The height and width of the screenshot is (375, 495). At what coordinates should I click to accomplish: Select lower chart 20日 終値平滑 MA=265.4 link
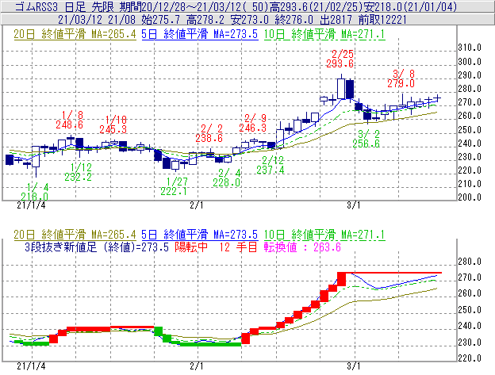point(75,235)
